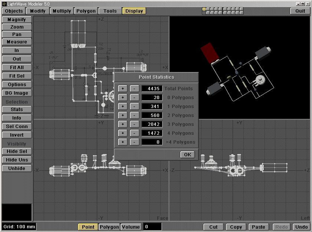Click plus button for Total Points row

(123, 88)
